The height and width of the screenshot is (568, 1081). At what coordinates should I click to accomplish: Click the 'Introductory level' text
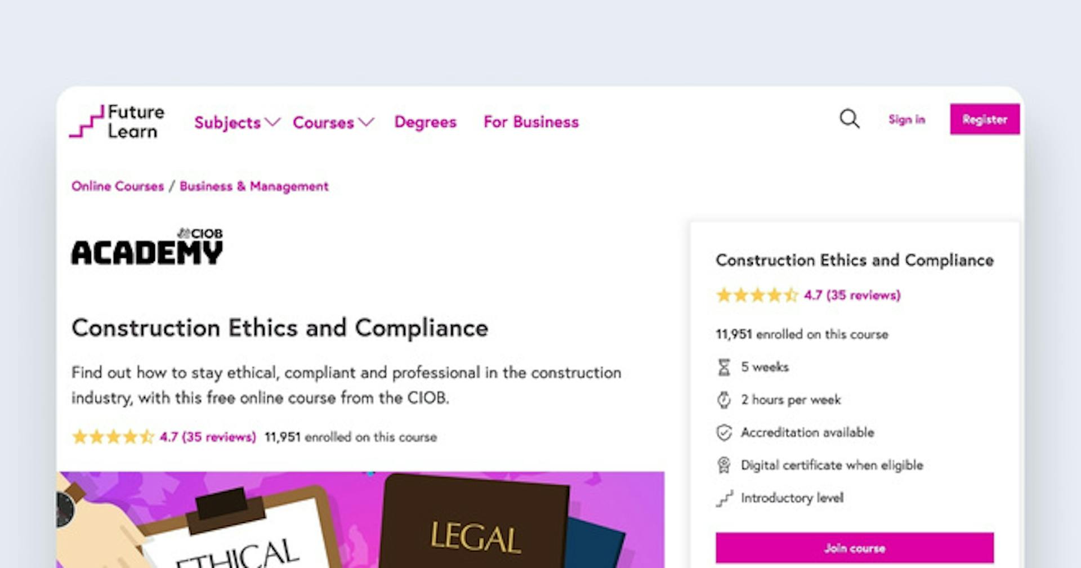pos(792,498)
